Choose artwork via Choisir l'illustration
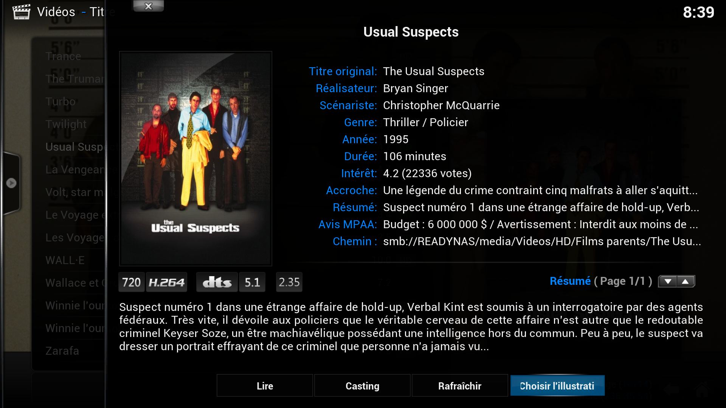This screenshot has height=408, width=726. (557, 386)
